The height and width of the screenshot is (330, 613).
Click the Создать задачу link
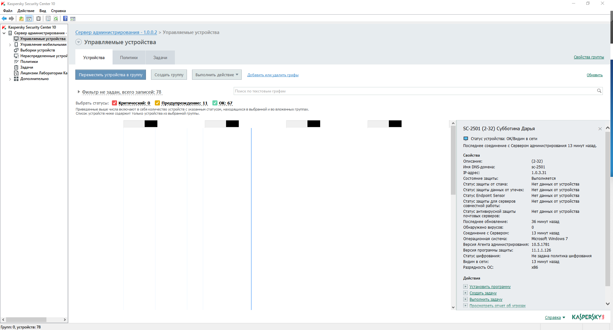coord(483,293)
